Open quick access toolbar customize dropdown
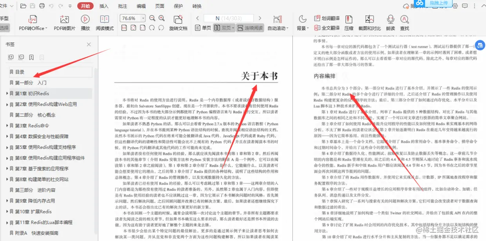The image size is (486, 241). (x=70, y=6)
